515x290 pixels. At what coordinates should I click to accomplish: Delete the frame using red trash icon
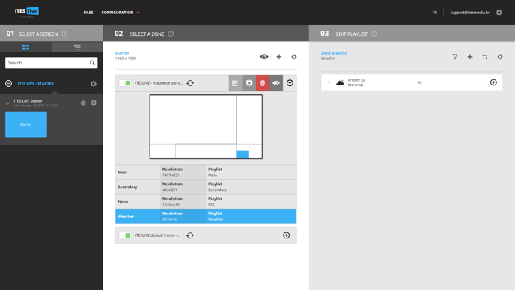pos(263,83)
